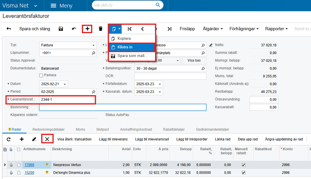The height and width of the screenshot is (179, 311).
Task: Click the Länka rad button
Action: (222, 139)
